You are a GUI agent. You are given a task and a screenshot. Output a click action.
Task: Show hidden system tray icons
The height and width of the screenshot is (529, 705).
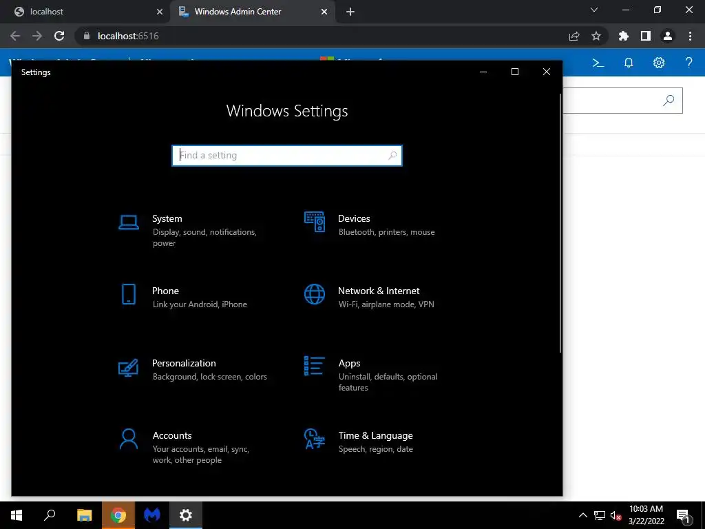(582, 515)
